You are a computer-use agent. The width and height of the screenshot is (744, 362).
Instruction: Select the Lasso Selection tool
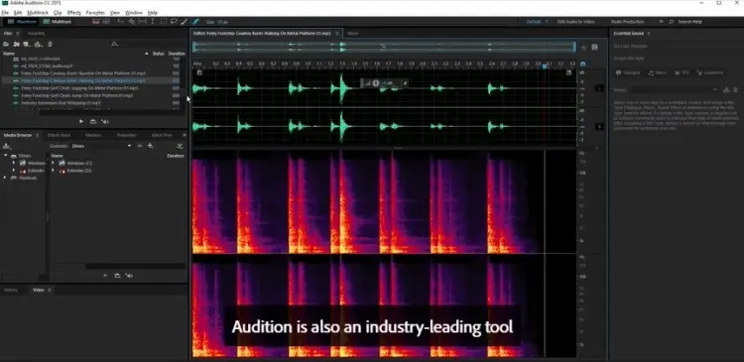(174, 22)
